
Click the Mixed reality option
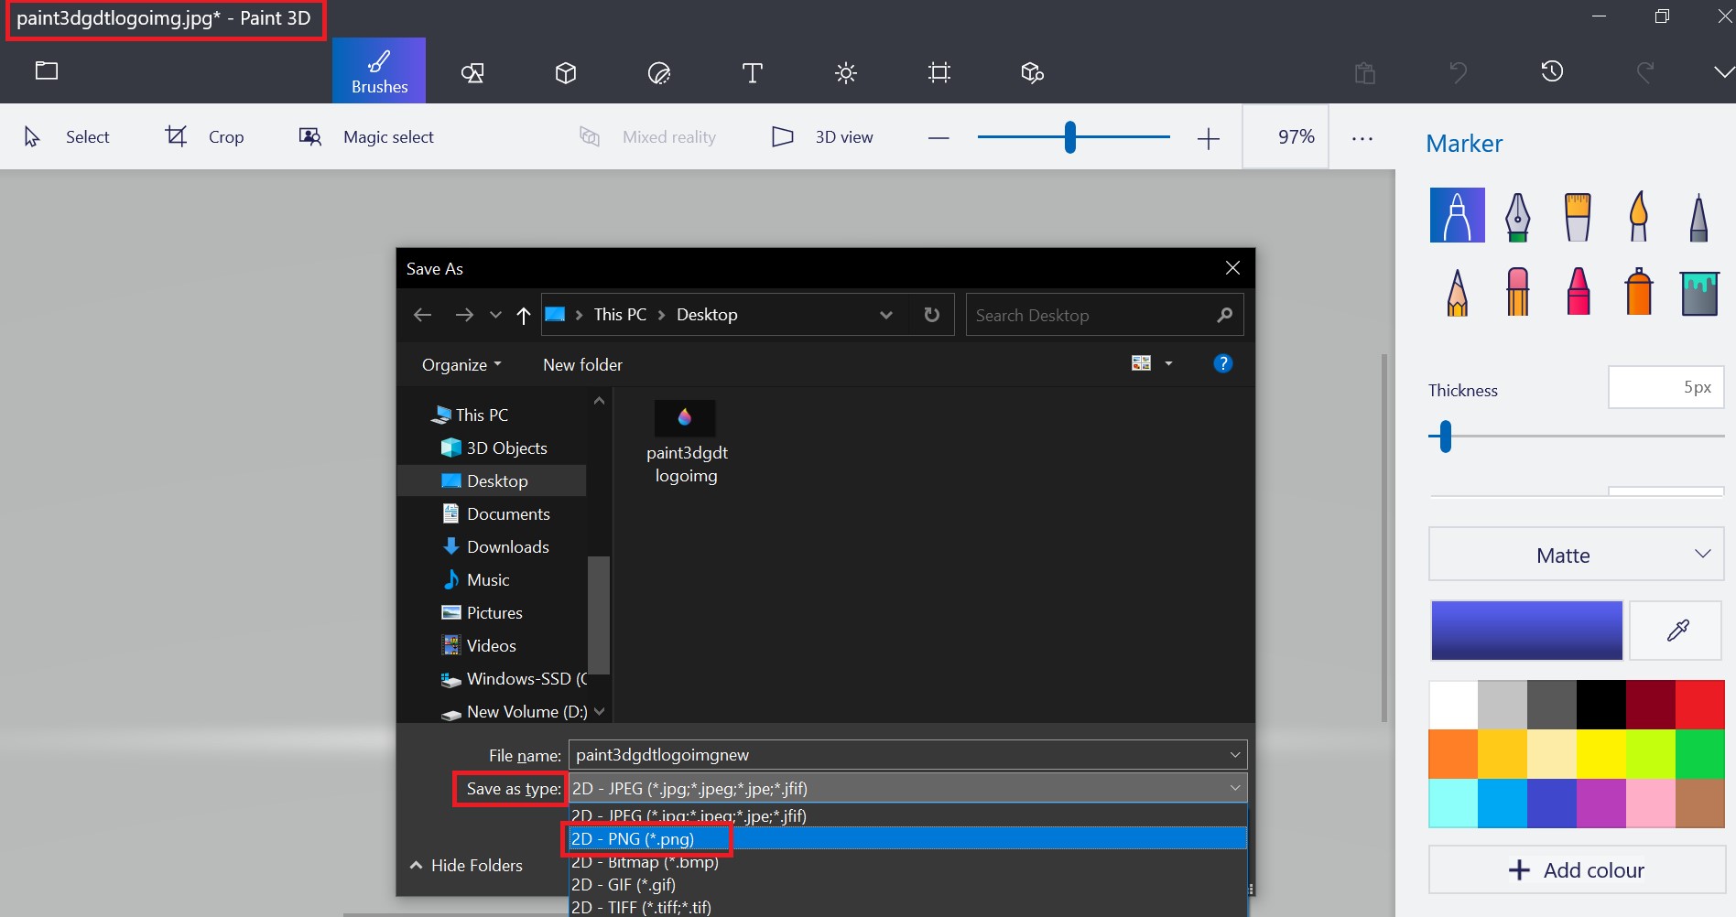pyautogui.click(x=647, y=136)
